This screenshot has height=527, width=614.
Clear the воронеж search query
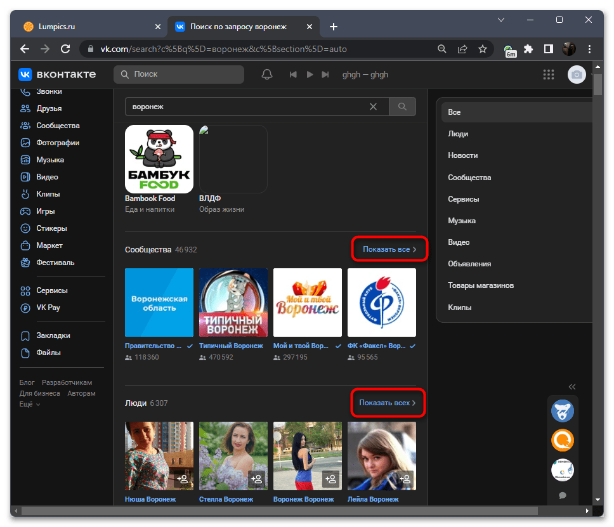[x=373, y=107]
